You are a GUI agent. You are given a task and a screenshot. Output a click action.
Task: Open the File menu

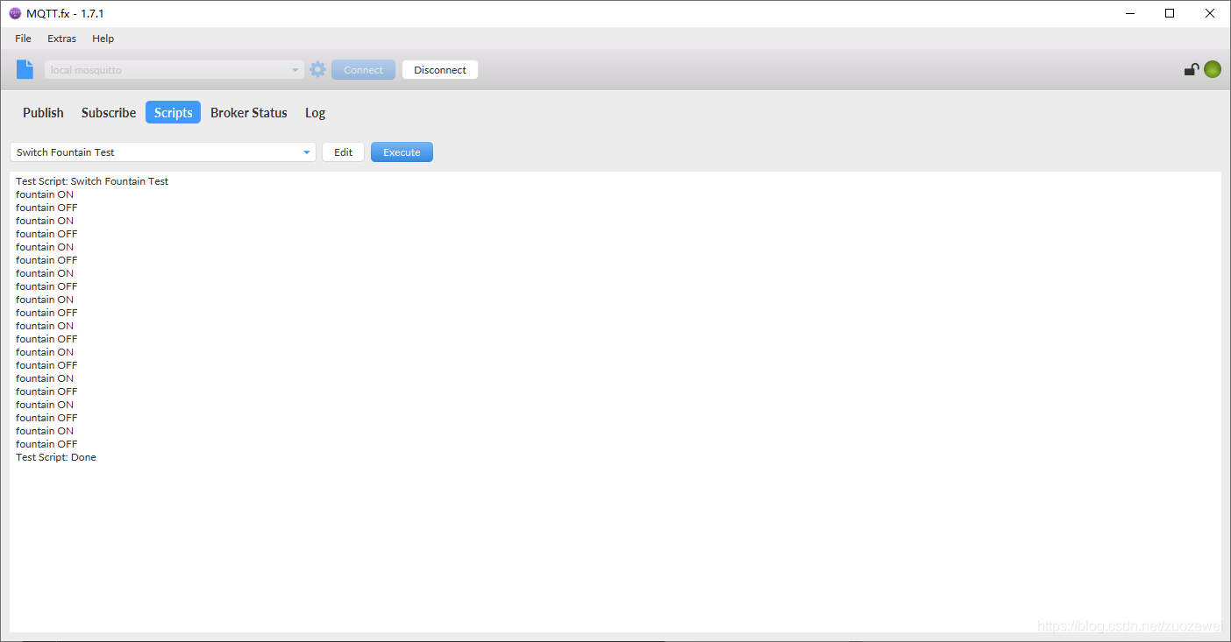(23, 39)
